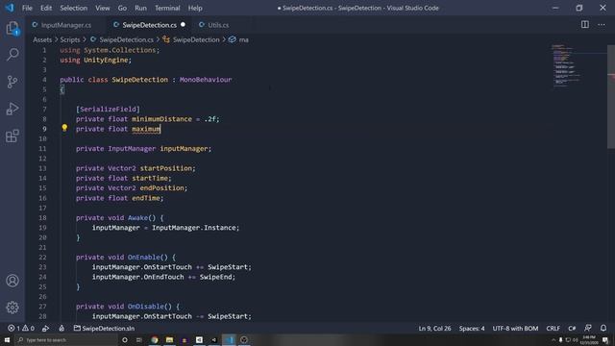Open the feedback icon in status bar

(587, 328)
